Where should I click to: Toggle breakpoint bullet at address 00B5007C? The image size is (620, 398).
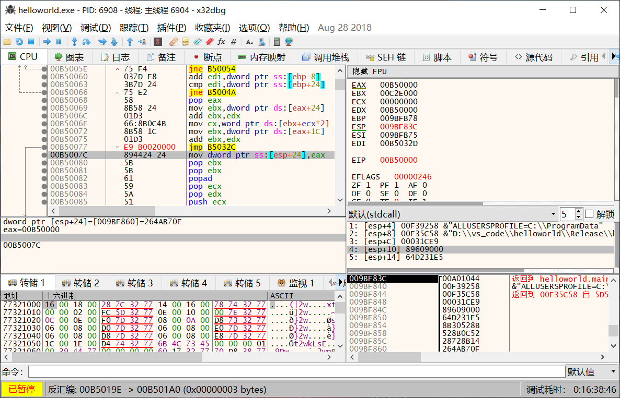pos(44,155)
